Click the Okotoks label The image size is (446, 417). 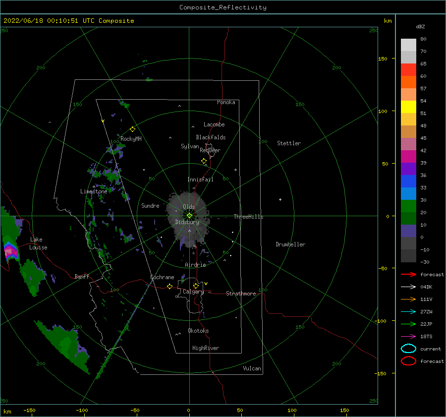(x=198, y=331)
